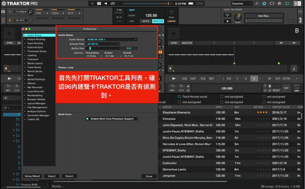Viewport: 305px width, 189px height.
Task: Select Global Settings in Preferences
Action: (36, 79)
